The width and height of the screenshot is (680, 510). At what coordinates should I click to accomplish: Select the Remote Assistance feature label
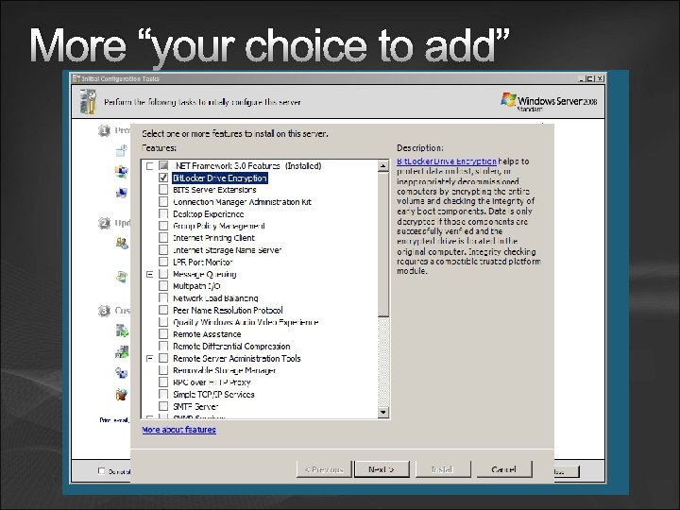(x=207, y=334)
